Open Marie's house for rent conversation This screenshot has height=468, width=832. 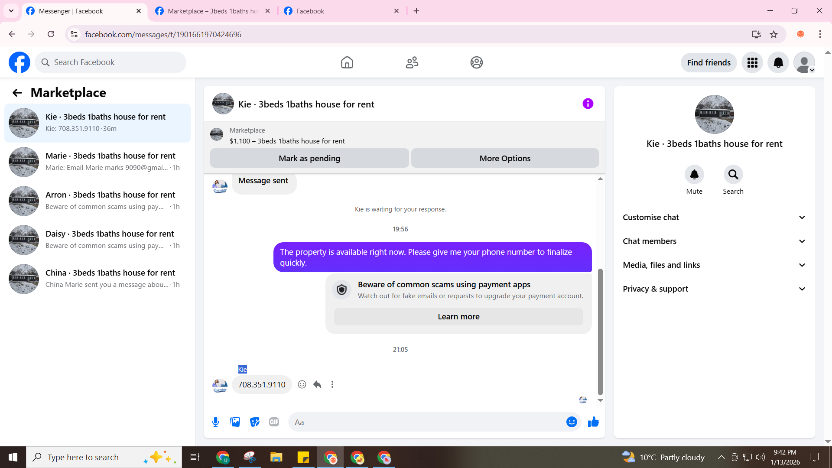click(x=97, y=162)
